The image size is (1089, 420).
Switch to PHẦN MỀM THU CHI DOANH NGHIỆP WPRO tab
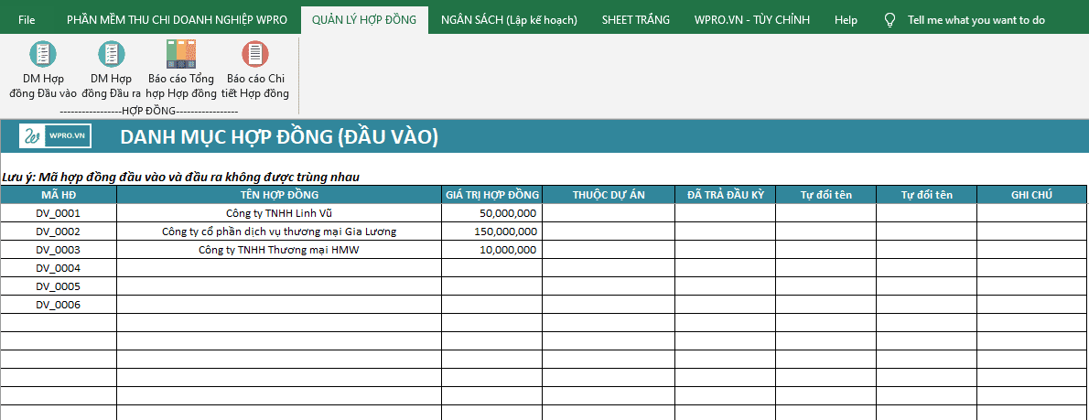pos(178,19)
